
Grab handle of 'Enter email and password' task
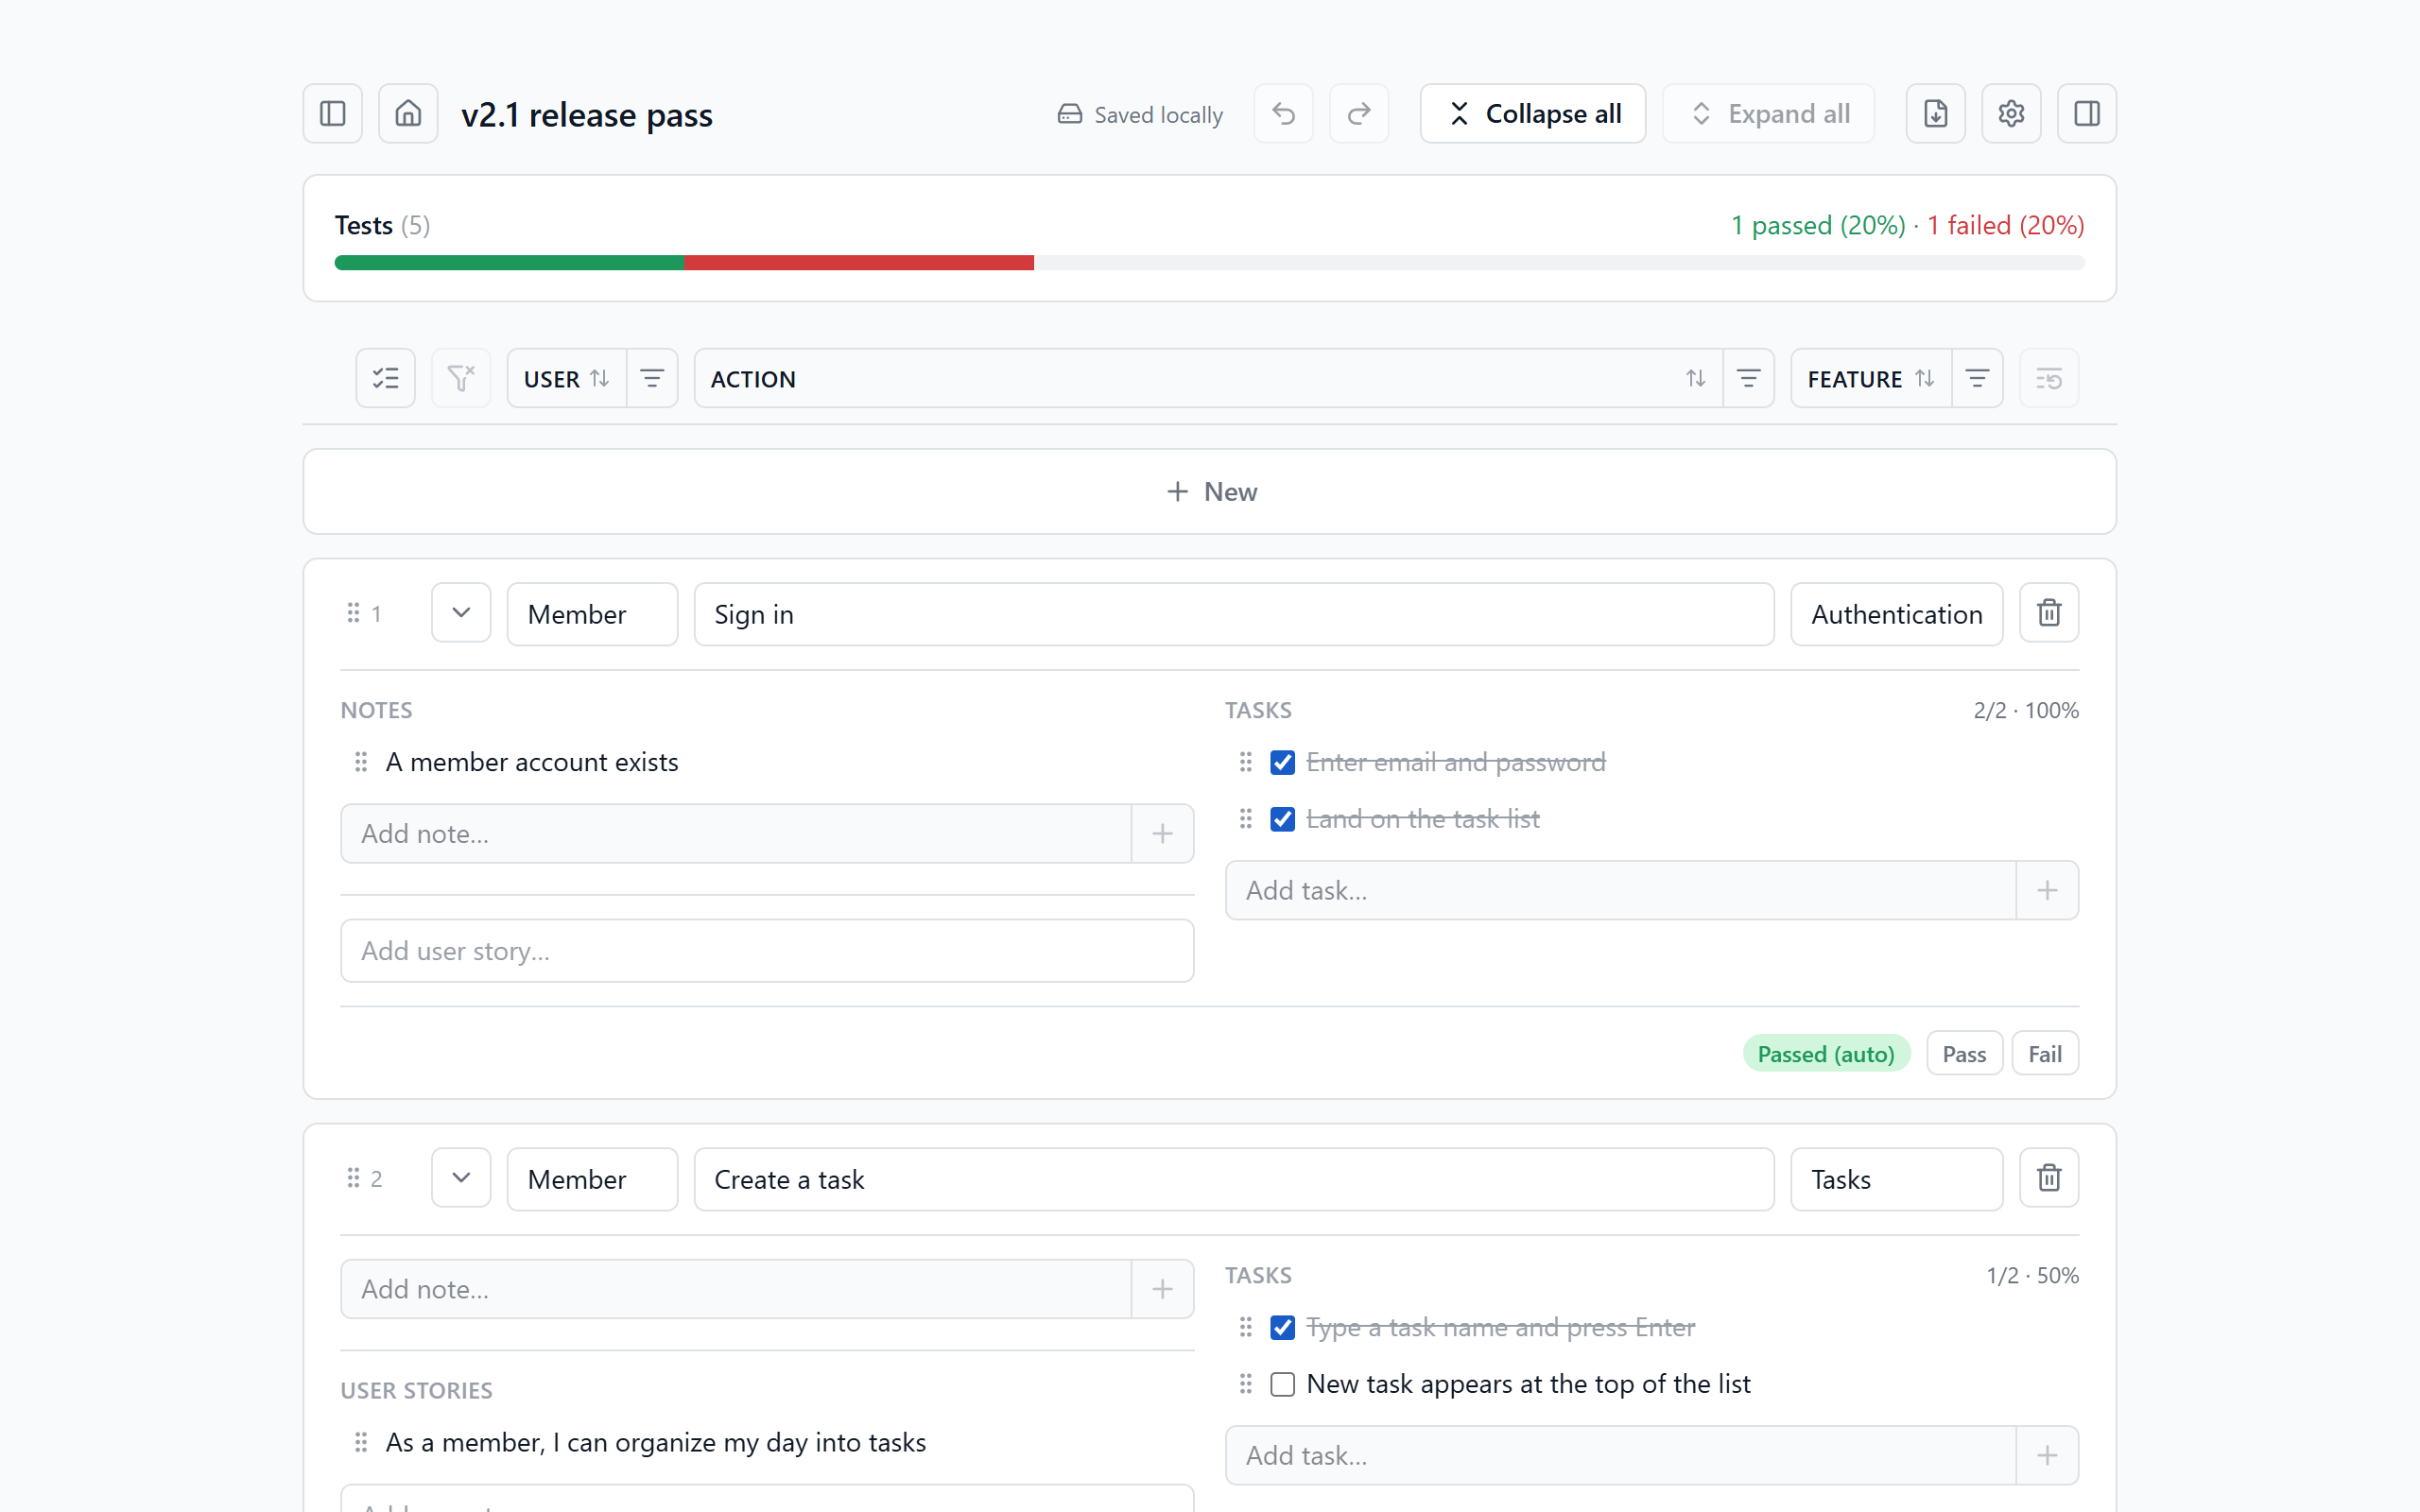[x=1245, y=762]
